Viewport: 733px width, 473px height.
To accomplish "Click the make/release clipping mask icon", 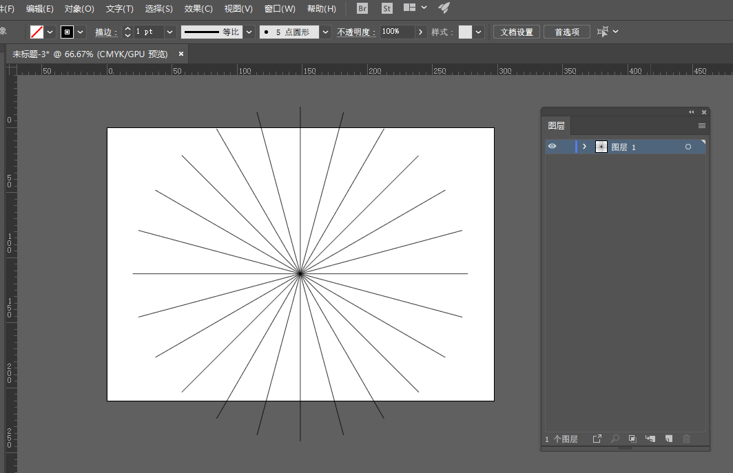I will click(632, 439).
